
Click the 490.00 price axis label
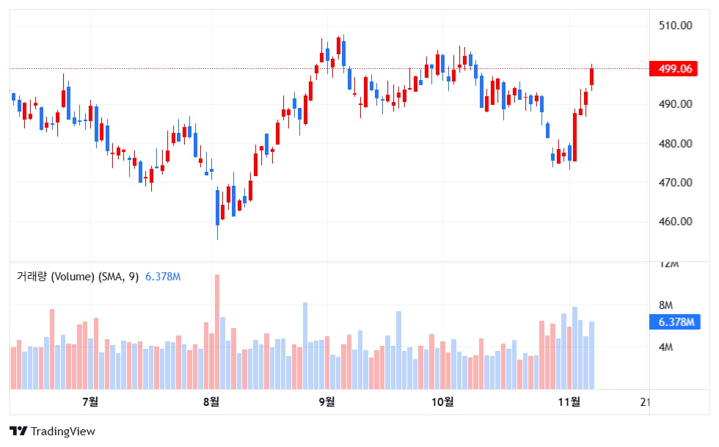coord(676,104)
